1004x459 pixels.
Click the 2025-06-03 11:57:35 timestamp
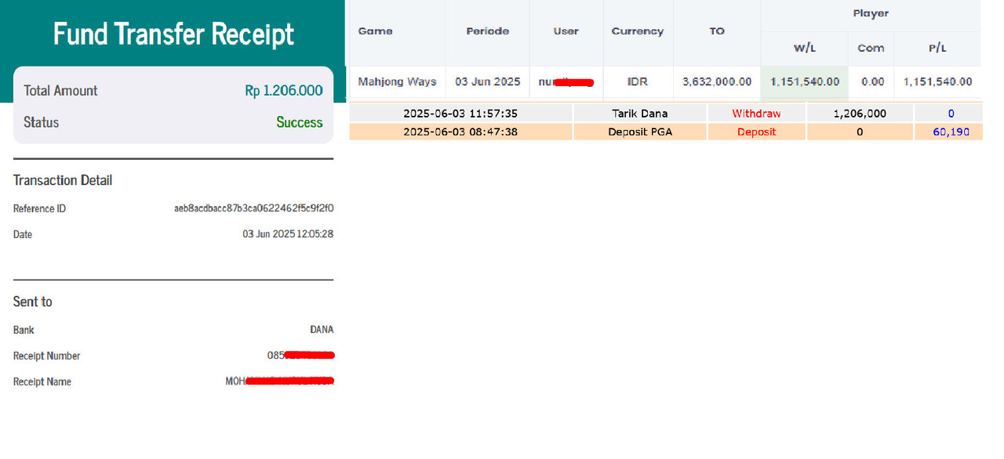point(460,114)
